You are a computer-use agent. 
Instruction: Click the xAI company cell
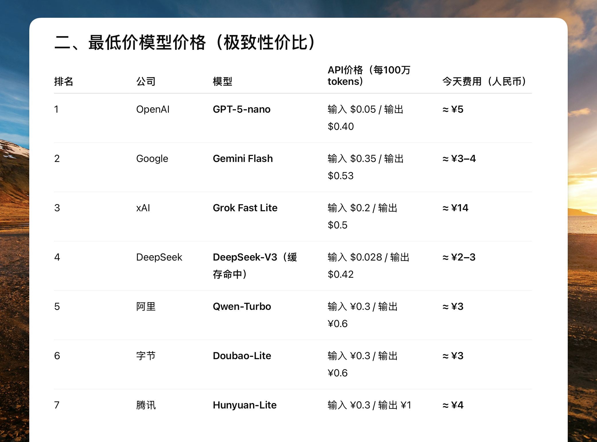(143, 208)
